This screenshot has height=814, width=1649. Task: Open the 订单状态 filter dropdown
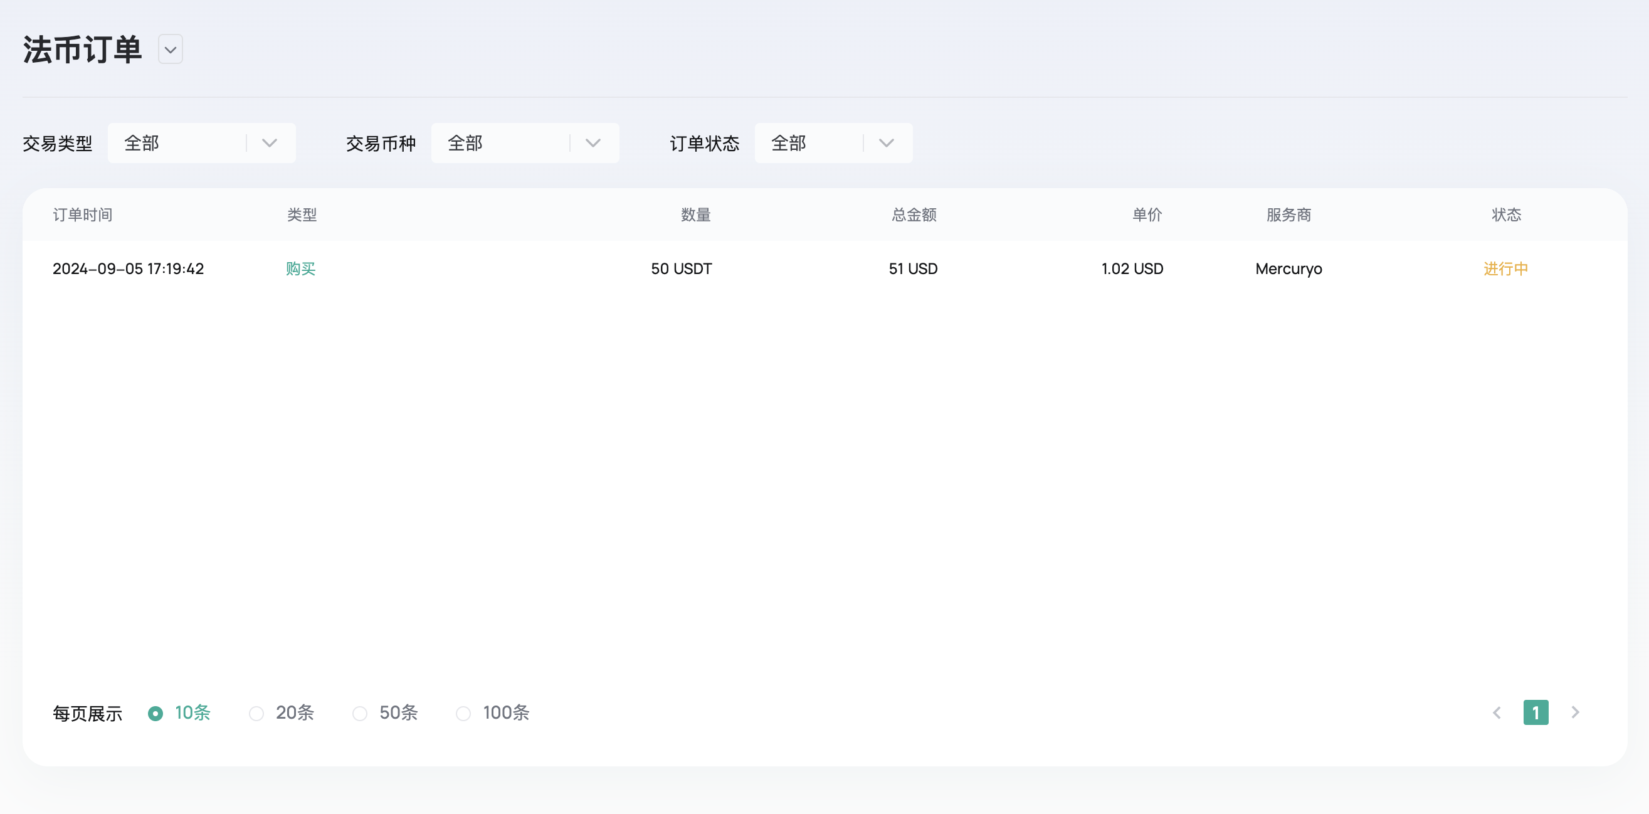pos(833,143)
